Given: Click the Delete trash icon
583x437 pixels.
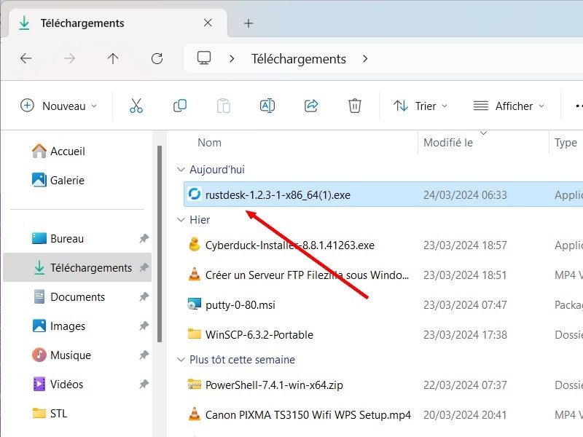Looking at the screenshot, I should 355,106.
